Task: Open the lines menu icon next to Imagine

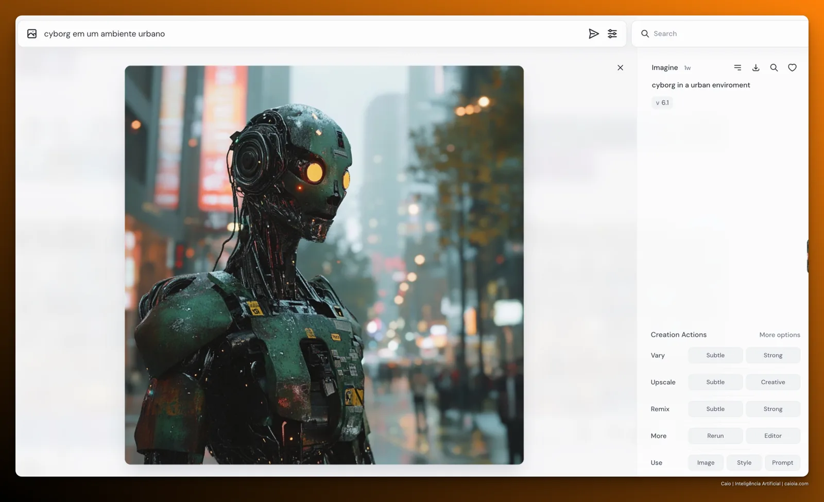Action: (737, 67)
